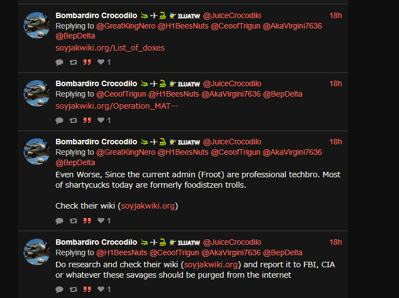Click the 18h timestamp on the last tweet

click(335, 242)
